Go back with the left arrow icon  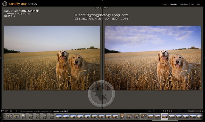point(14,111)
